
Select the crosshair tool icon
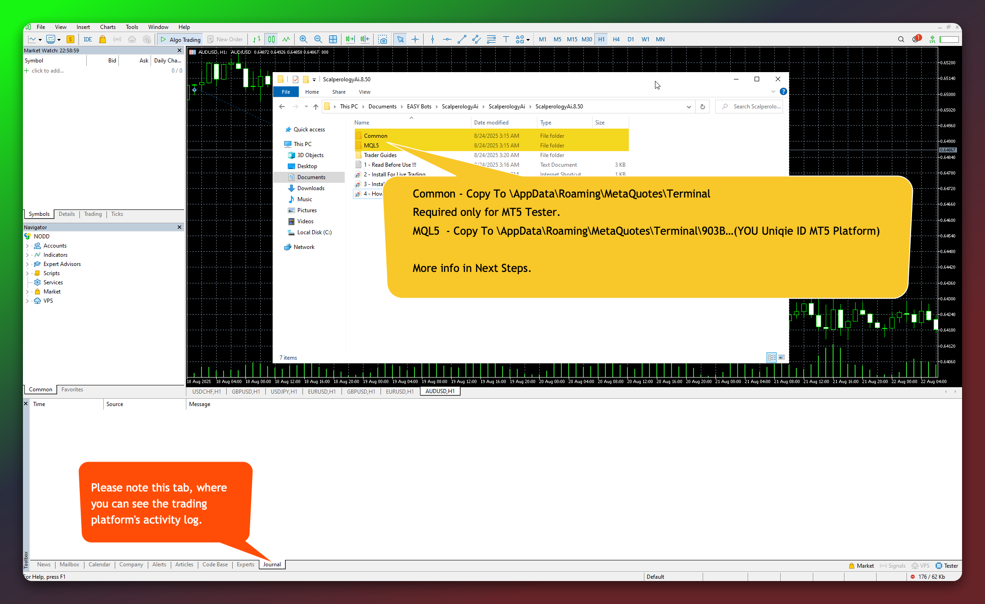pyautogui.click(x=415, y=40)
